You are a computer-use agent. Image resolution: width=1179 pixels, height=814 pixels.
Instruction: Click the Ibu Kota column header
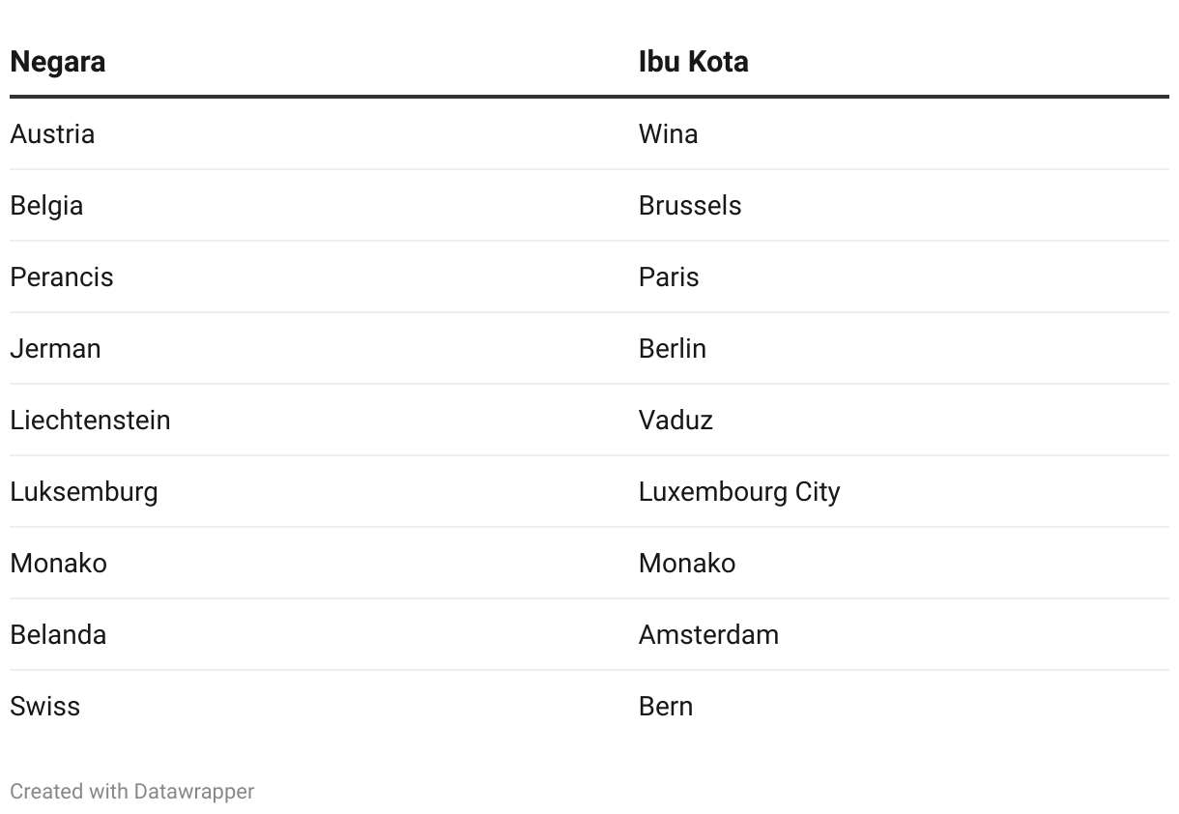[x=693, y=62]
